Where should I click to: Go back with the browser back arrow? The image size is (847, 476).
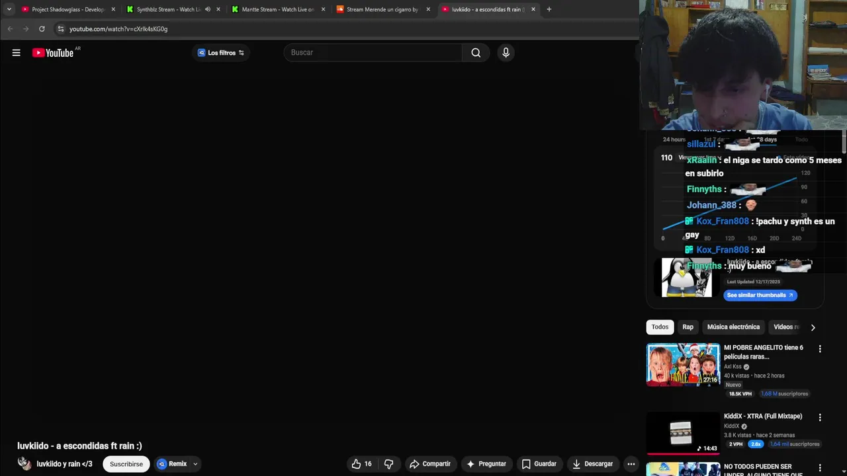point(10,29)
